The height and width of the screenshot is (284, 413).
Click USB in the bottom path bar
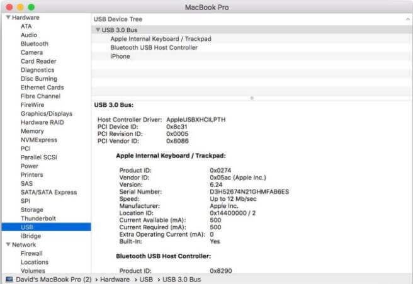(146, 279)
